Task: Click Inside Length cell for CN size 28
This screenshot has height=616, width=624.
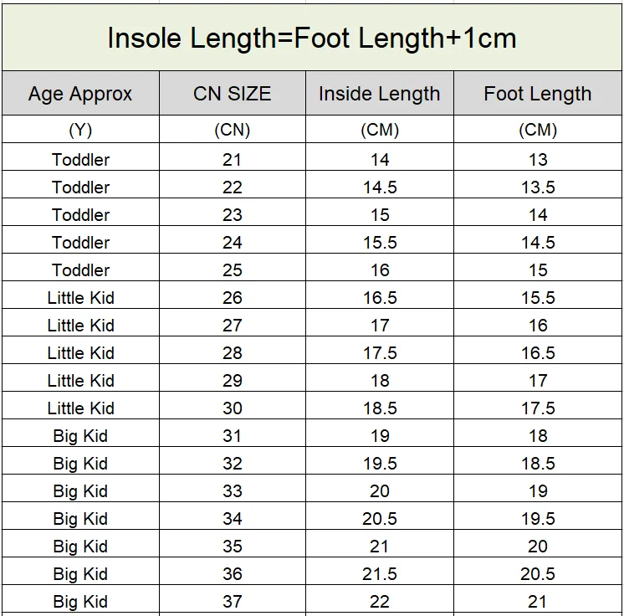Action: coord(379,352)
